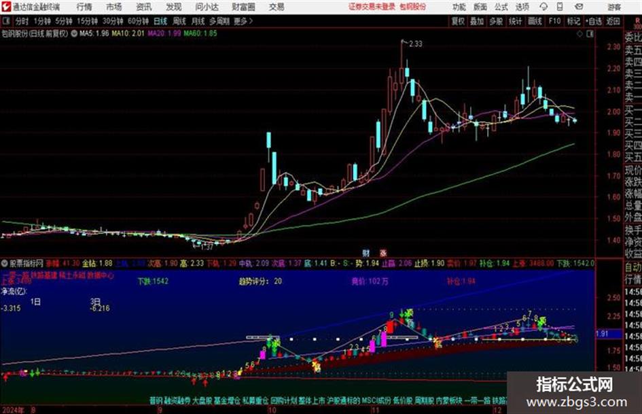Open the 选项 menu
This screenshot has width=642, height=414.
522,7
